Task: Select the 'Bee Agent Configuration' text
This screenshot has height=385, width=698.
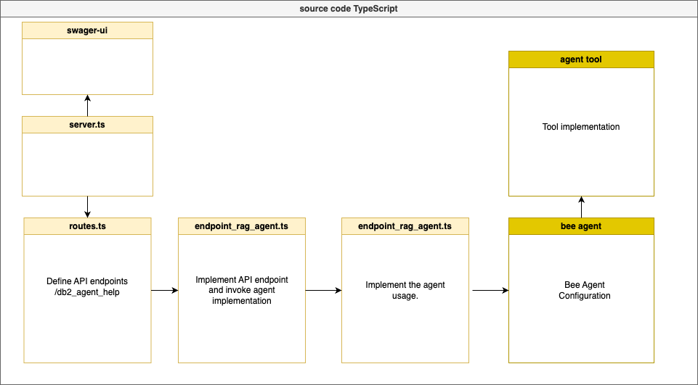Action: click(x=581, y=290)
